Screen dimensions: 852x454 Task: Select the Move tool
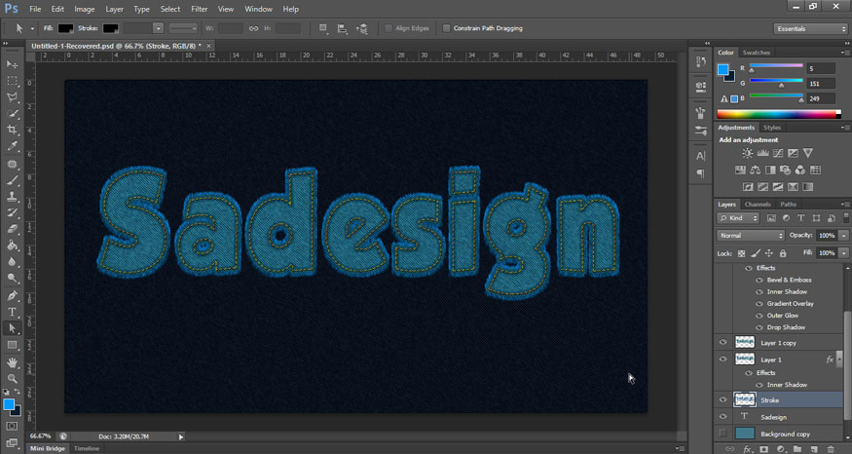point(12,64)
